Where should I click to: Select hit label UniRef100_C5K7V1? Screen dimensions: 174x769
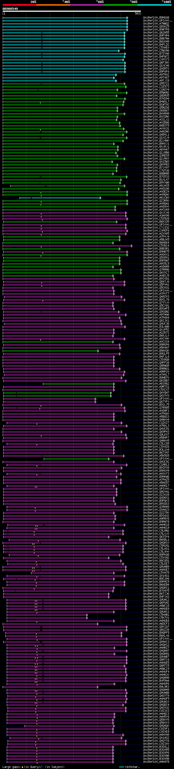[156, 618]
